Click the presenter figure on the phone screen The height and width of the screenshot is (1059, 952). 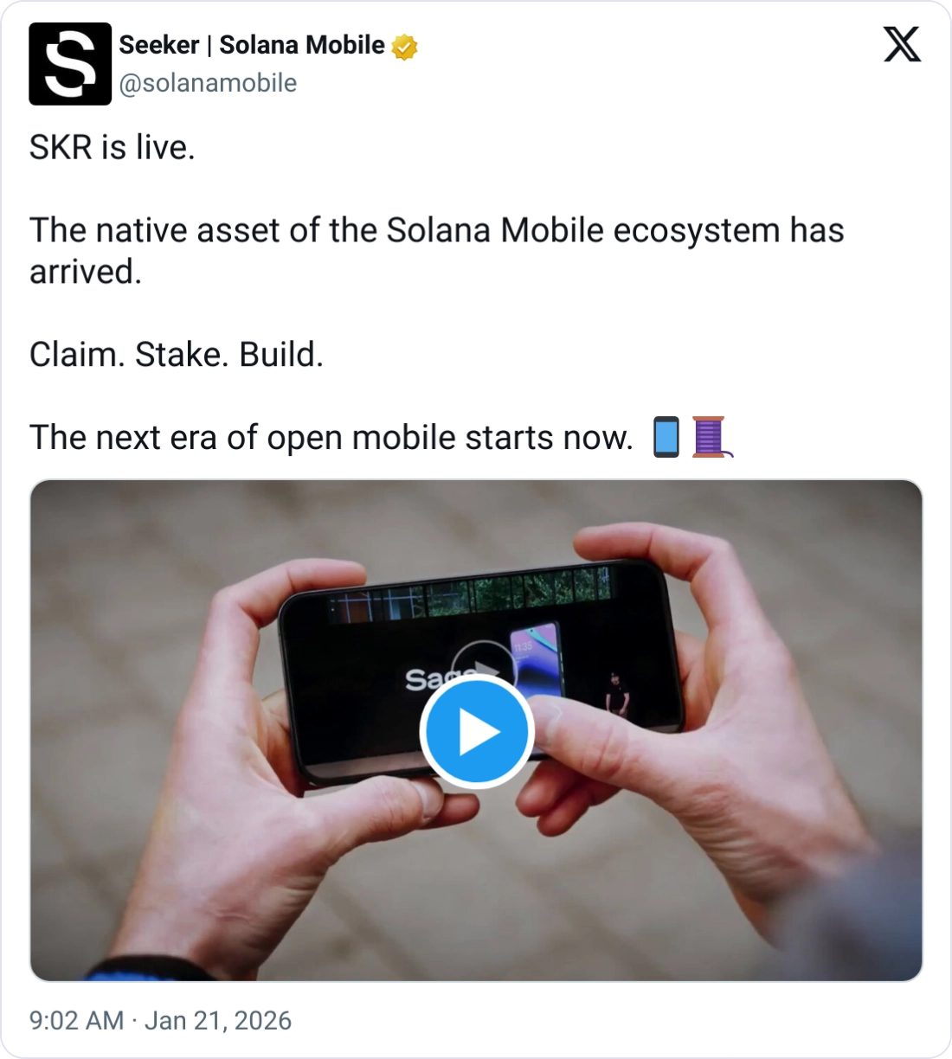615,692
